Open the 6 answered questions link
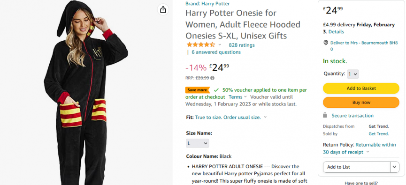This screenshot has width=406, height=185. point(216,52)
